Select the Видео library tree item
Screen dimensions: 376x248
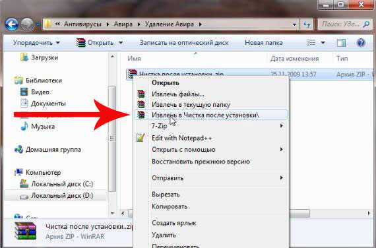pyautogui.click(x=40, y=92)
